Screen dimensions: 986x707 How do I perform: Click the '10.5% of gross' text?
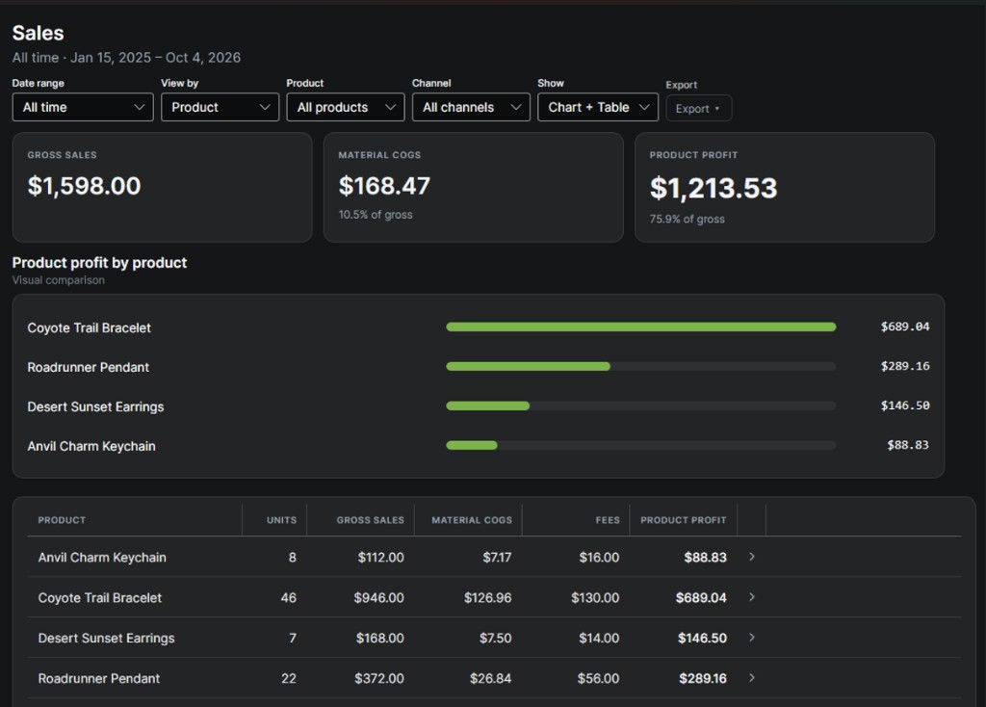[376, 215]
